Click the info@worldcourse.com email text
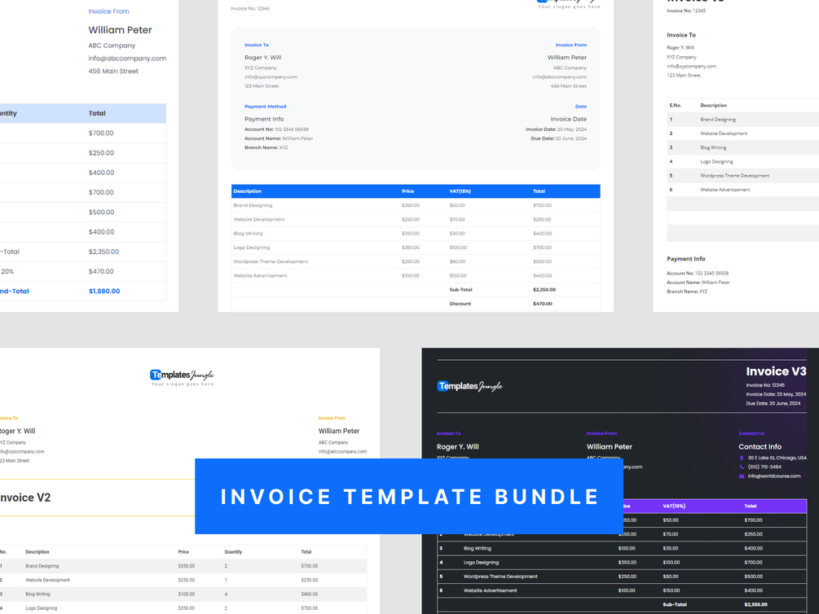 tap(773, 476)
